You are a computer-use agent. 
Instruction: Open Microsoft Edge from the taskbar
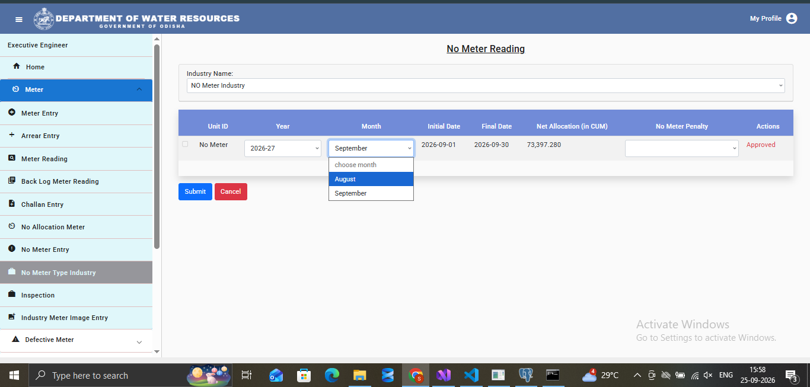[332, 375]
